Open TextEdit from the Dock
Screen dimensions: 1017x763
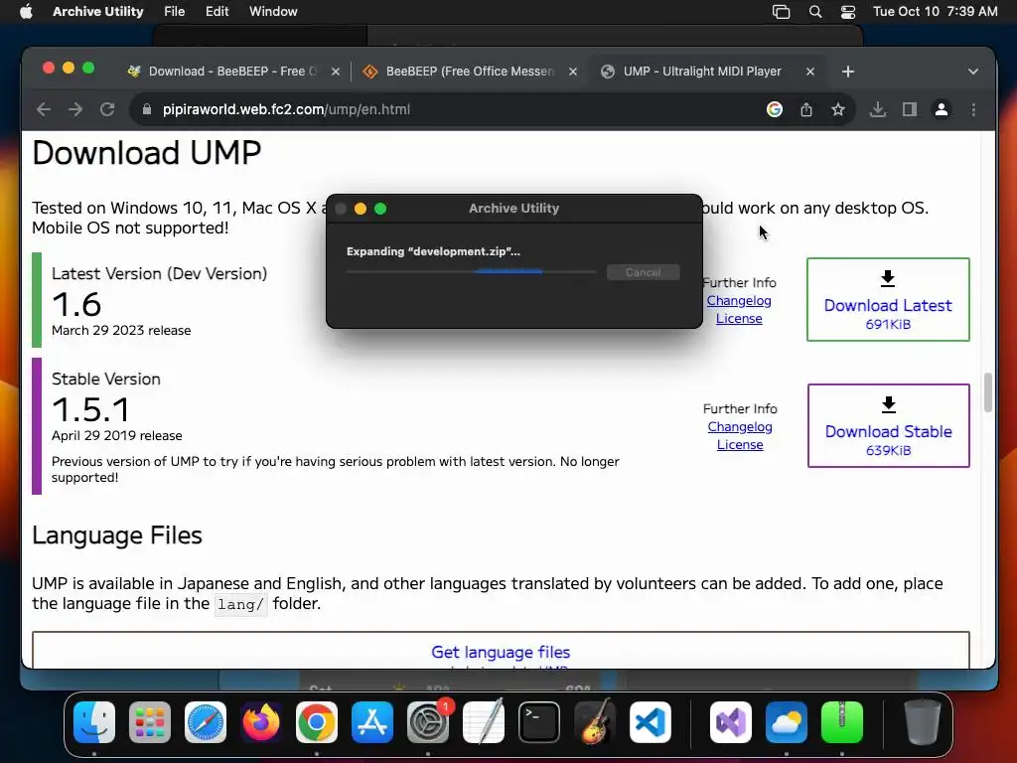pyautogui.click(x=484, y=722)
